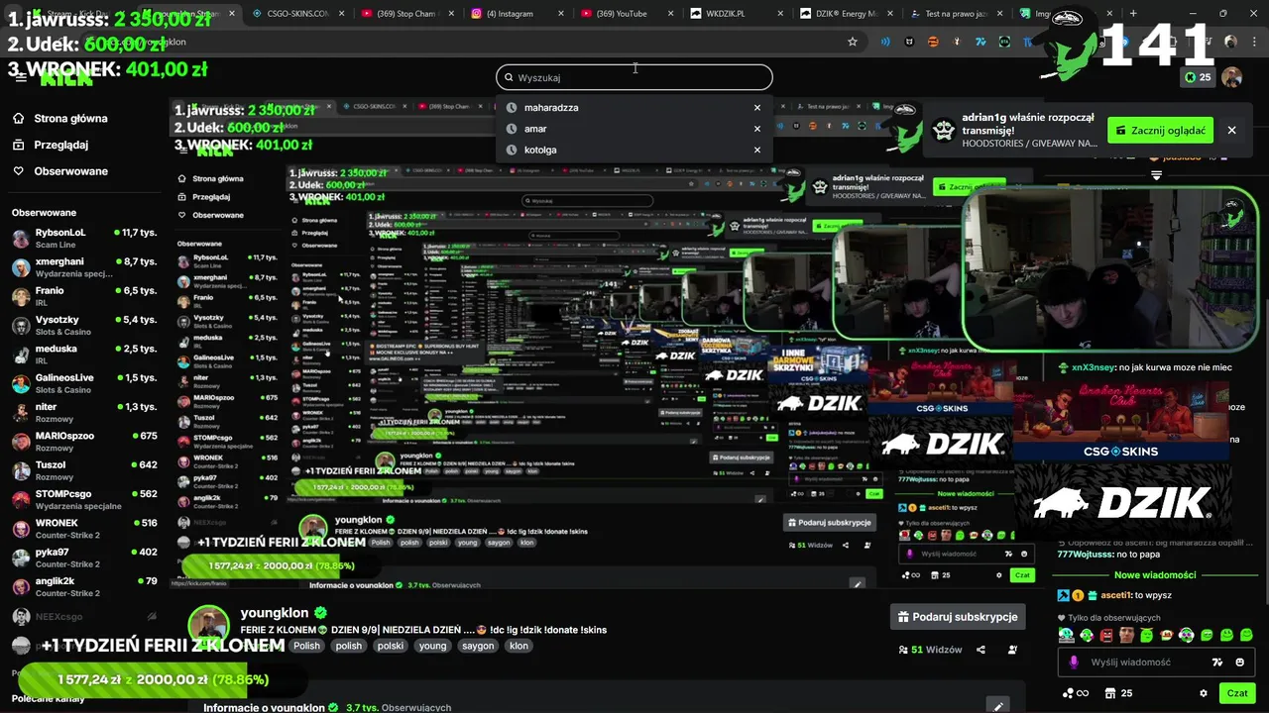Bookmark page with the star icon

pos(852,42)
